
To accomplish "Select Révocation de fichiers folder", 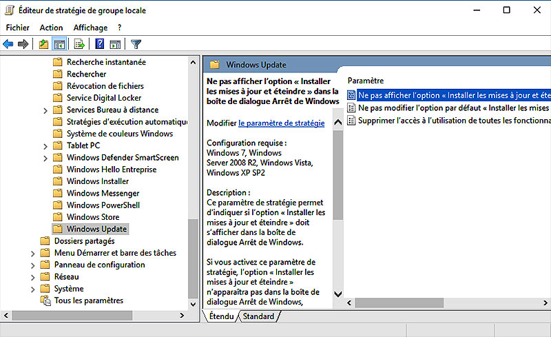I will tap(105, 86).
